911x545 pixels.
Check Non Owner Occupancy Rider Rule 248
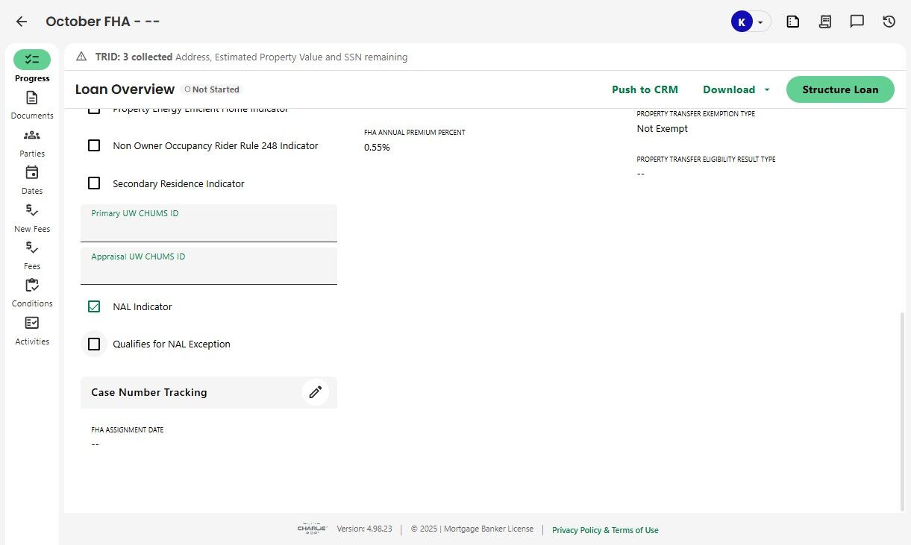point(94,145)
